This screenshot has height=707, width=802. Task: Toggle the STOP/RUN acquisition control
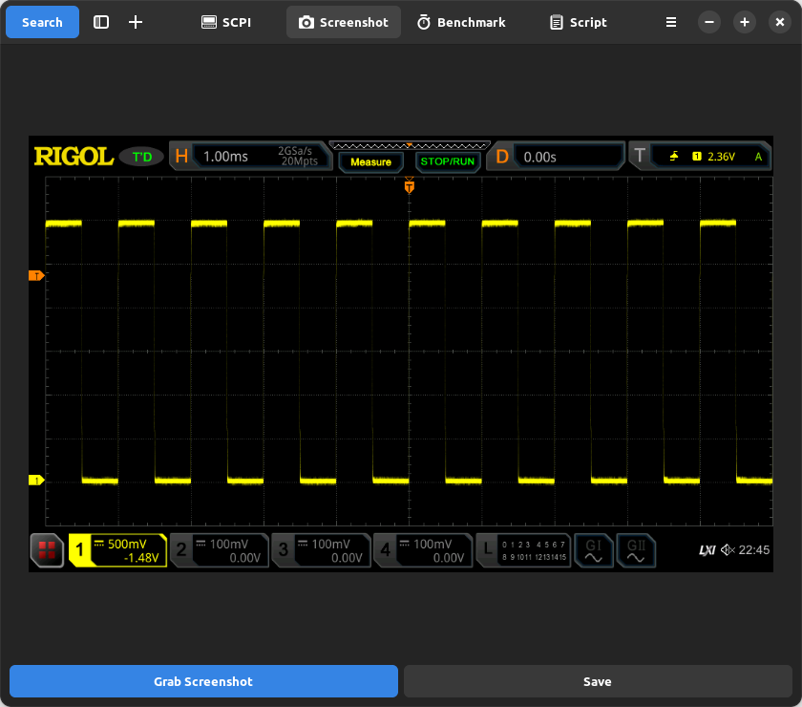click(447, 161)
